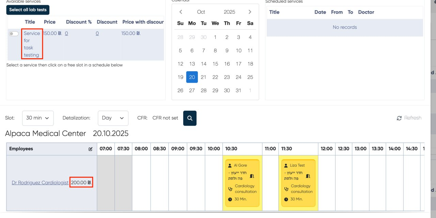Click the 2025 year selector in calendar

tap(229, 12)
